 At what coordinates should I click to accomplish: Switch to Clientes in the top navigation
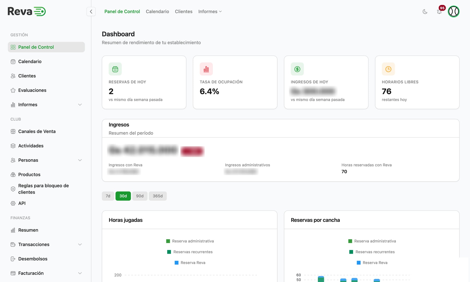pos(184,11)
